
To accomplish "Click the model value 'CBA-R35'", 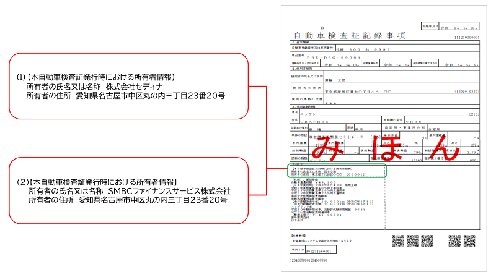I will click(314, 121).
